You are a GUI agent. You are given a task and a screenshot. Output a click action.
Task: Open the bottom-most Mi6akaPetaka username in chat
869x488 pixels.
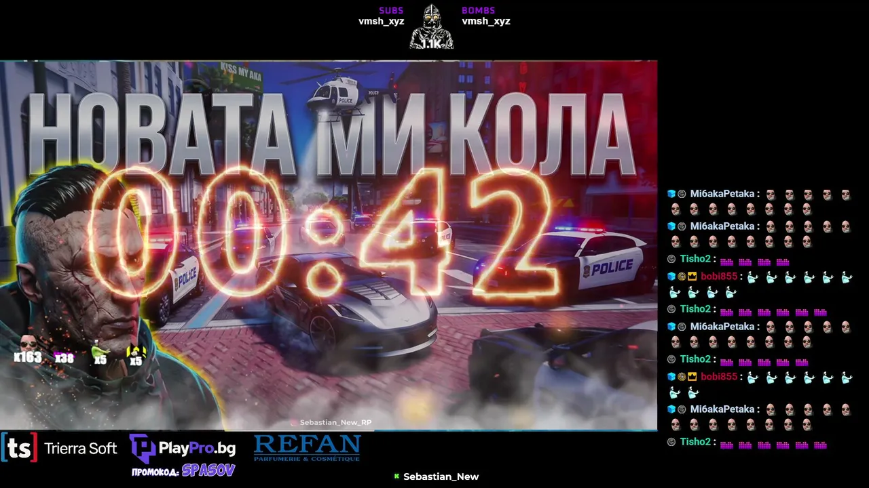coord(722,409)
